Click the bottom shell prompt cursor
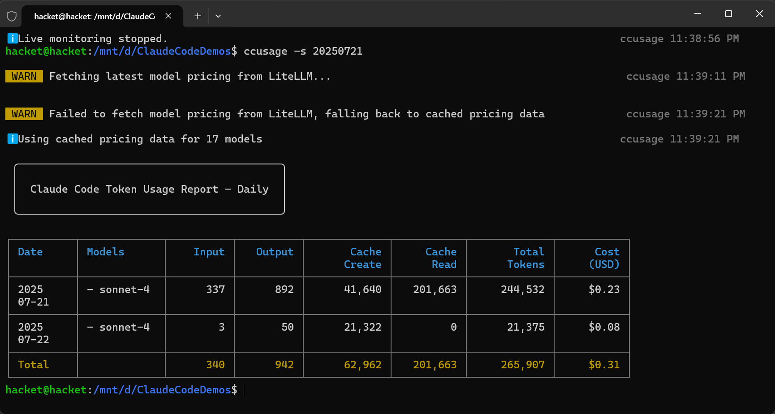 pos(244,390)
